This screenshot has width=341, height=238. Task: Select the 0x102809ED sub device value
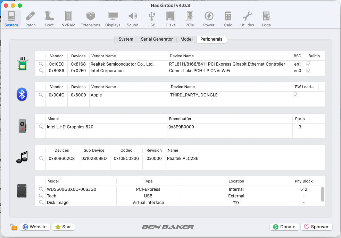pos(94,159)
